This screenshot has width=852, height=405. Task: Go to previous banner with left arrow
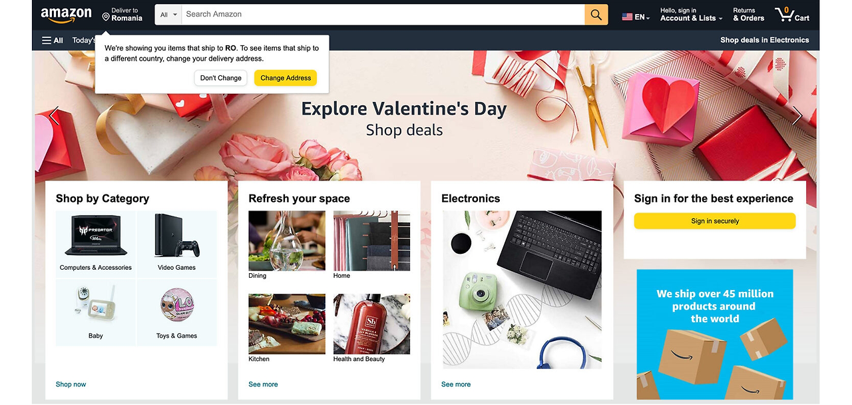tap(55, 115)
